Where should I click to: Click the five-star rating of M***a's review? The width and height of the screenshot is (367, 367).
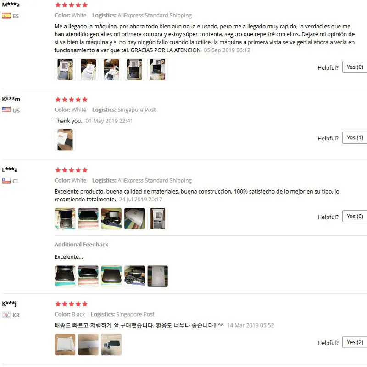click(72, 5)
